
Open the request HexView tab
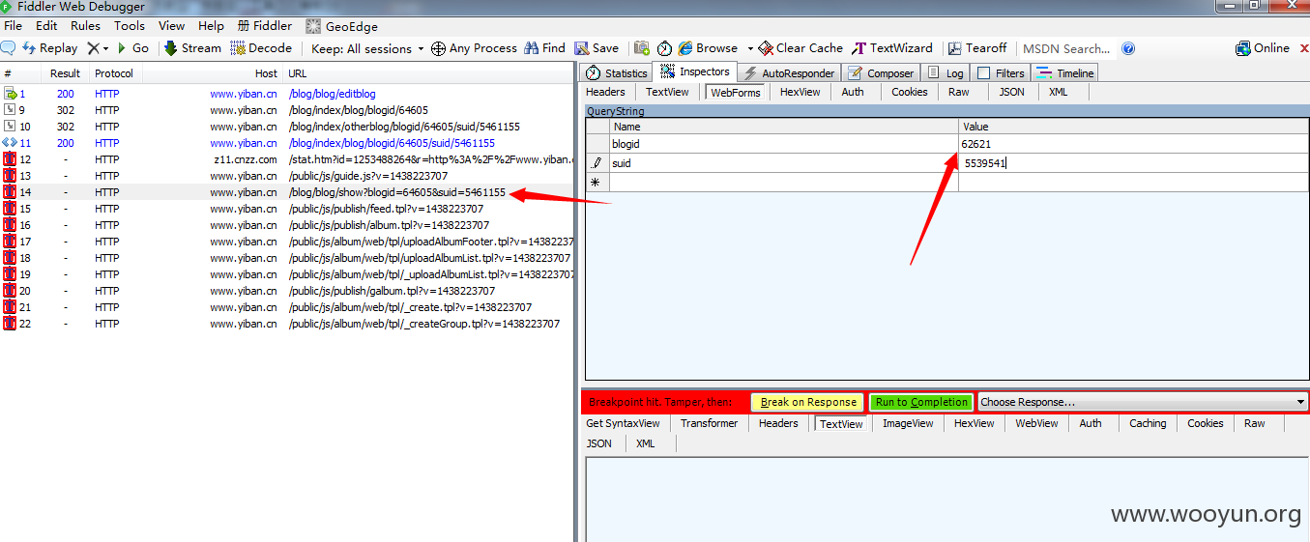(800, 92)
